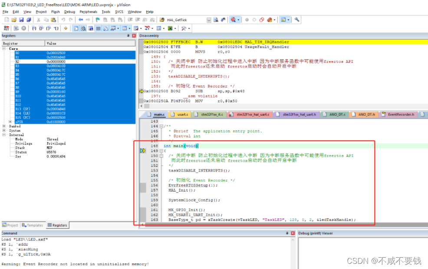Reset the CPU using the RST icon
Screen dimensions: 428x269
coord(6,28)
